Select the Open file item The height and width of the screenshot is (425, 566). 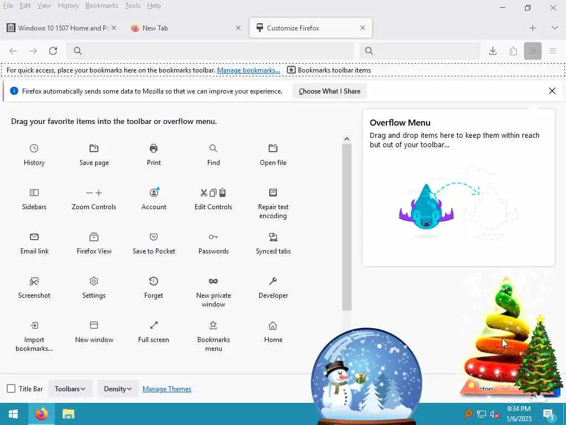(273, 155)
